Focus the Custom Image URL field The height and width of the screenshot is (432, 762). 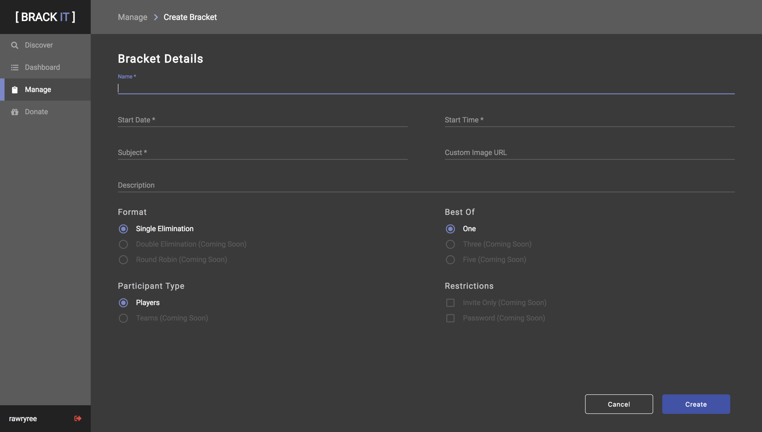point(589,153)
